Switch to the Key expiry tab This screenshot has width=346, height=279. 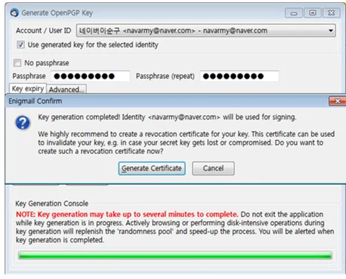coord(28,88)
